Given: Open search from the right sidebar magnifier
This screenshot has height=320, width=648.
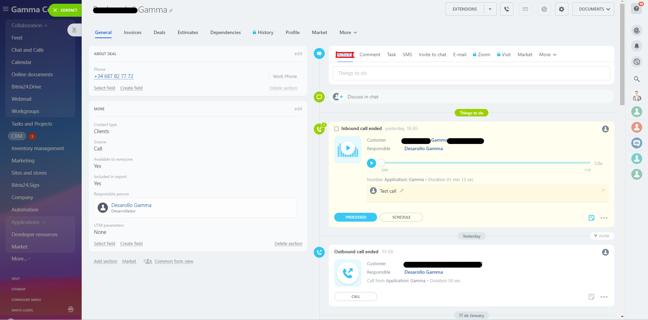Looking at the screenshot, I should coord(636,79).
